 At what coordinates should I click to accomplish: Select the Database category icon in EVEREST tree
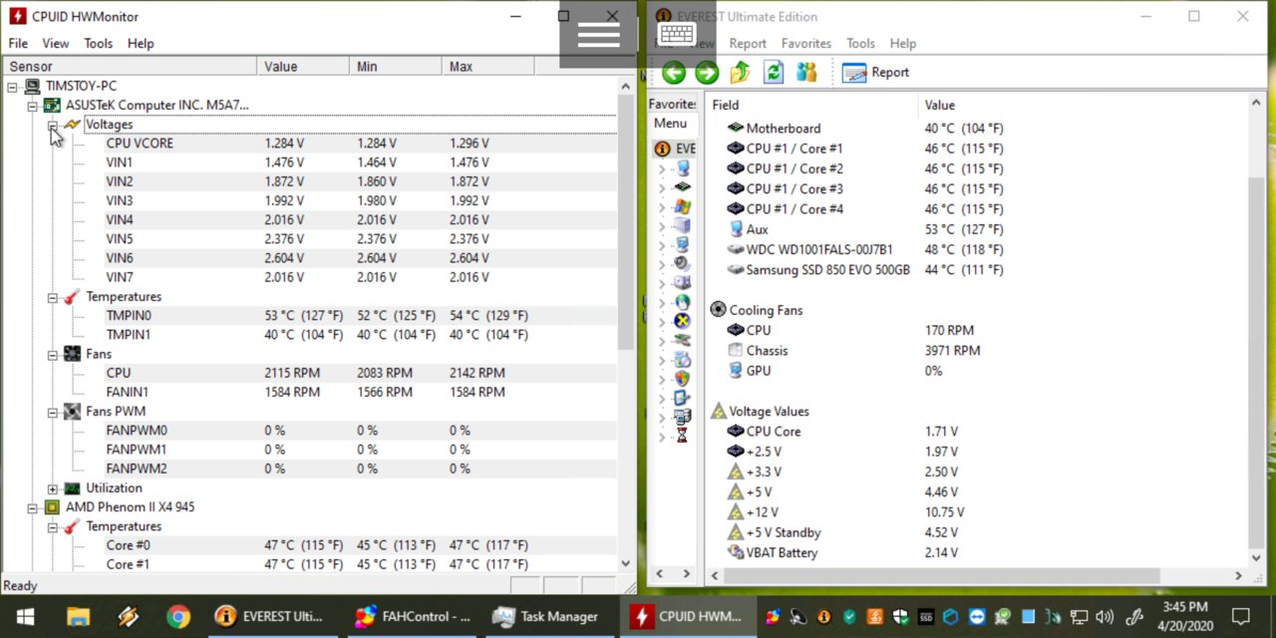coord(682,417)
